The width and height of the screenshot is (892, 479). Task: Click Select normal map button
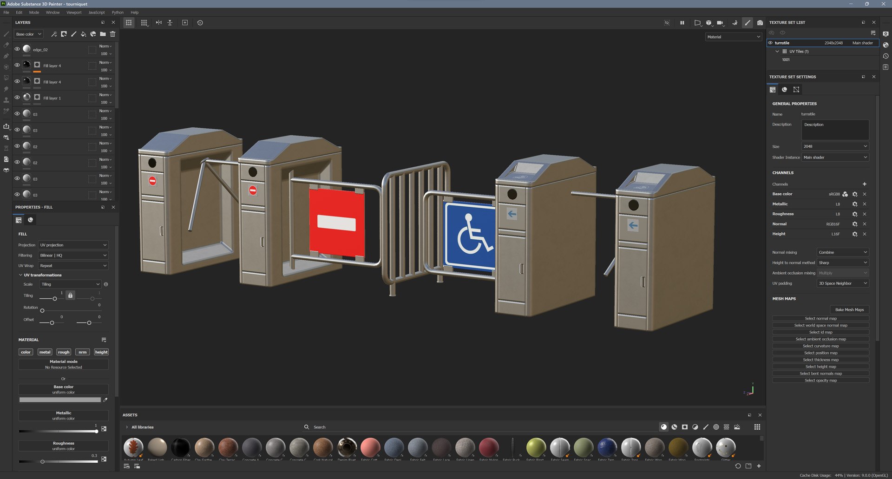pos(820,319)
